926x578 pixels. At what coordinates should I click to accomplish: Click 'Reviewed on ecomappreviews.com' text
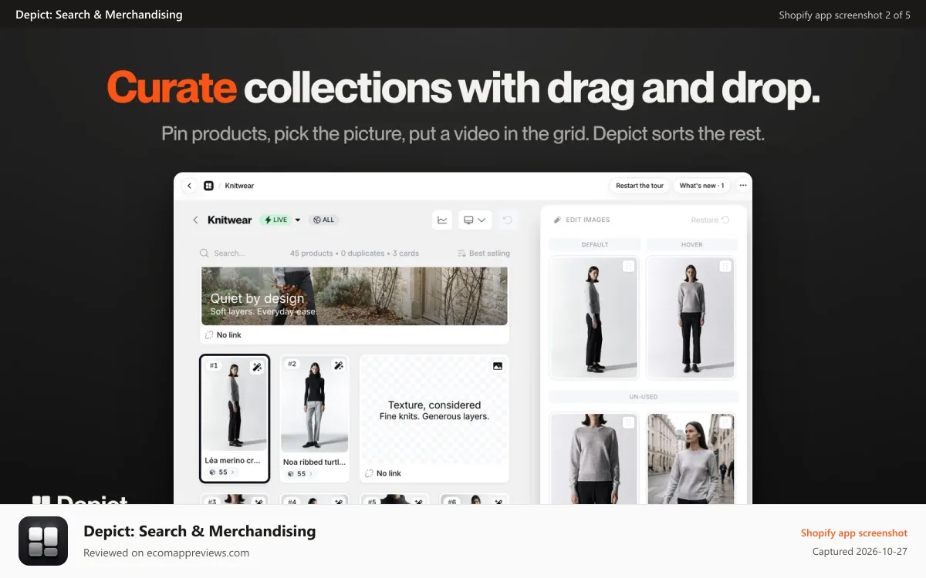tap(166, 553)
